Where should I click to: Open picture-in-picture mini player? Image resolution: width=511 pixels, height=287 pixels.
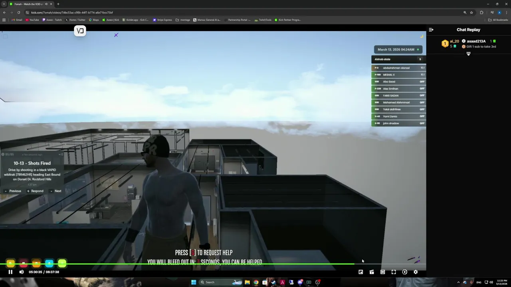pos(360,272)
